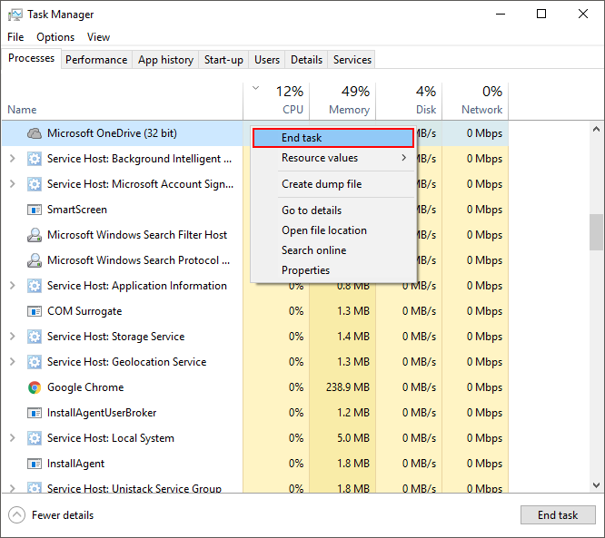
Task: Select Microsoft Windows Search Filter Host name
Action: (137, 235)
